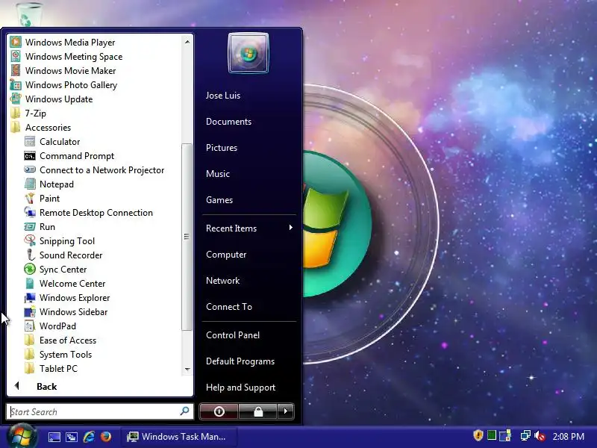Click the search magnifier icon
The image size is (597, 448).
pos(184,411)
